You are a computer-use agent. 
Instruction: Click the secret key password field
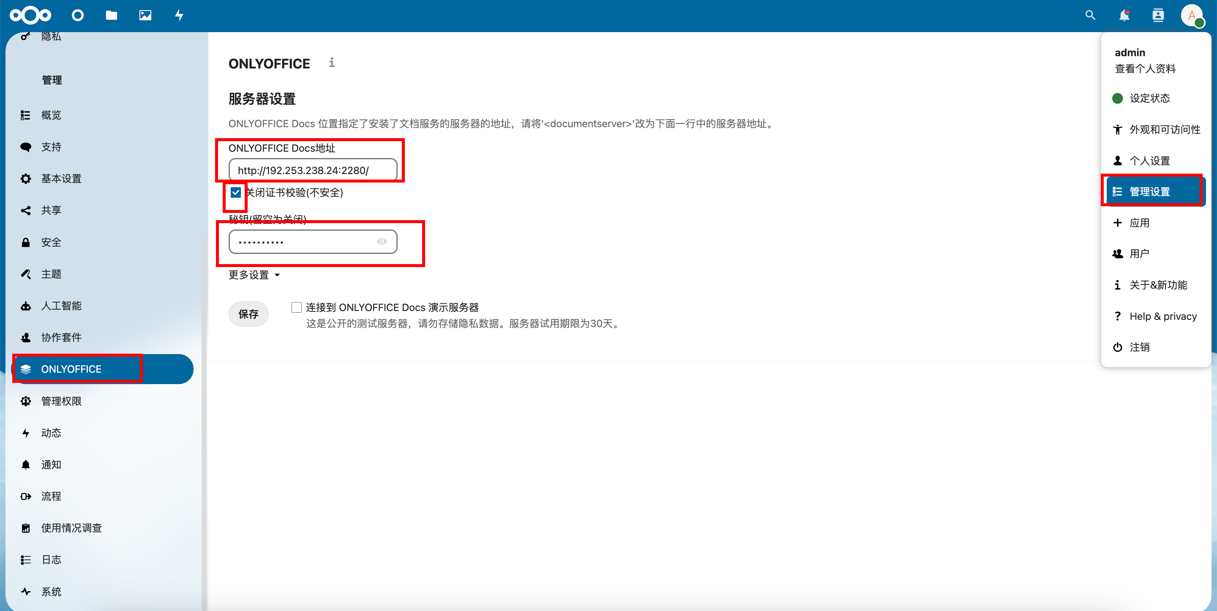(313, 241)
